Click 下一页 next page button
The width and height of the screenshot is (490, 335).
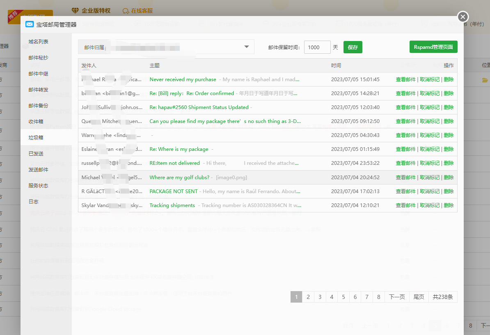point(397,297)
